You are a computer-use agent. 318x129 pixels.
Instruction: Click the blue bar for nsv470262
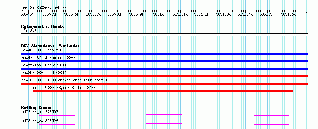click(x=164, y=61)
